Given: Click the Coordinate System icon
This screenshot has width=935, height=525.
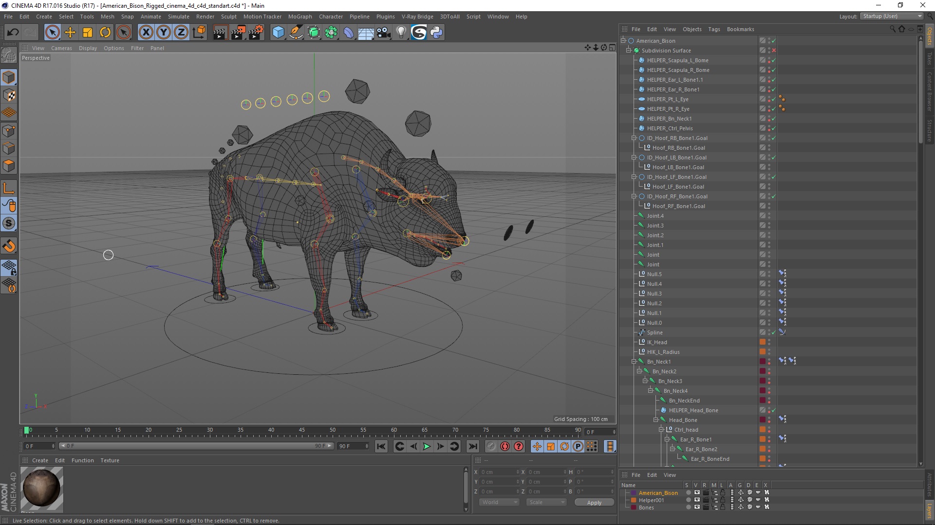Looking at the screenshot, I should pyautogui.click(x=199, y=33).
